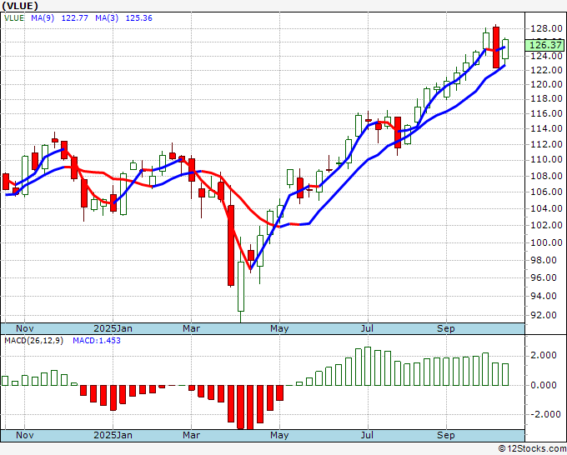Select Sep on the price chart date axis
Image resolution: width=567 pixels, height=455 pixels.
446,328
